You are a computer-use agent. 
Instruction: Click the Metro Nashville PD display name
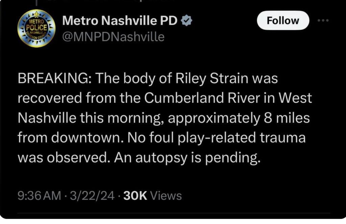tap(120, 20)
